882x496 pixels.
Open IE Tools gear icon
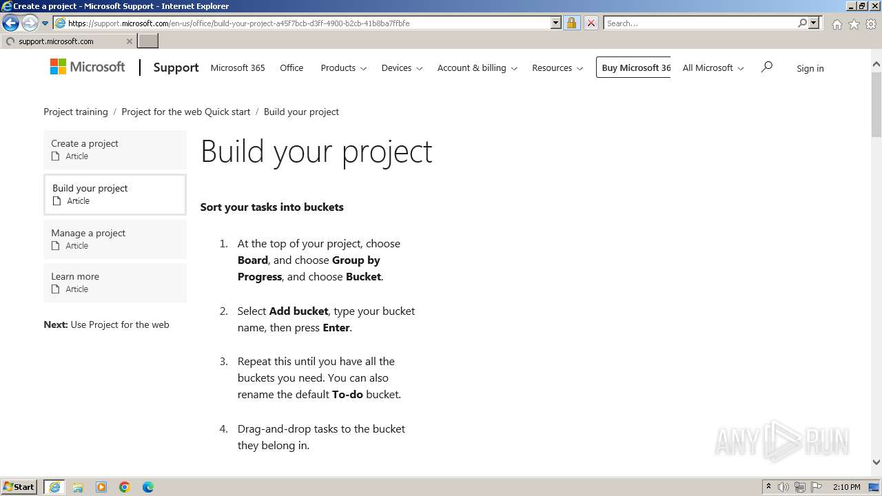click(871, 24)
